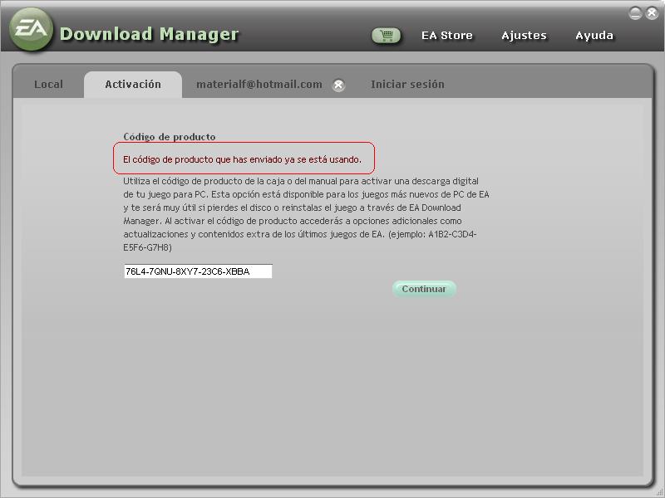The width and height of the screenshot is (665, 498).
Task: Click the EA logo icon
Action: [32, 29]
